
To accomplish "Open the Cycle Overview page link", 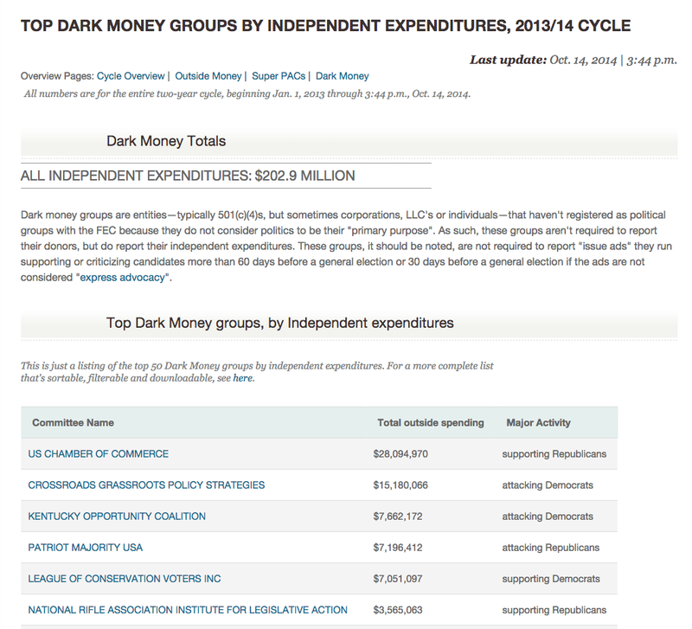I will point(131,76).
